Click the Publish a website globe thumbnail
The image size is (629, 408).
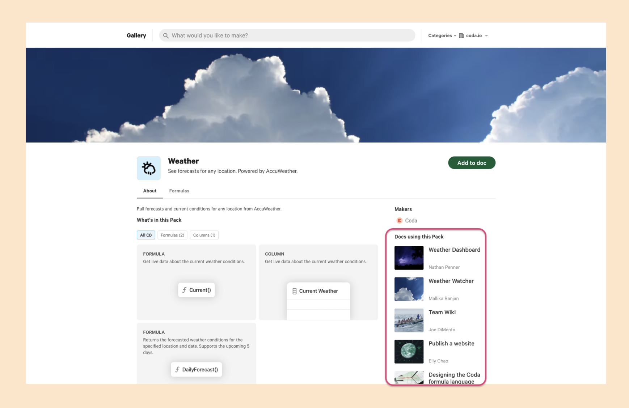coord(409,352)
